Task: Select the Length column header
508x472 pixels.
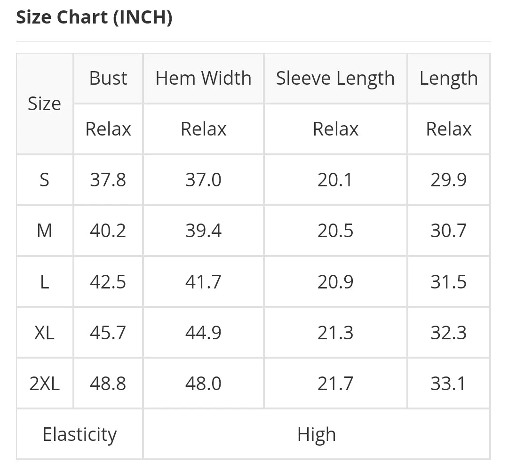Action: click(x=449, y=78)
